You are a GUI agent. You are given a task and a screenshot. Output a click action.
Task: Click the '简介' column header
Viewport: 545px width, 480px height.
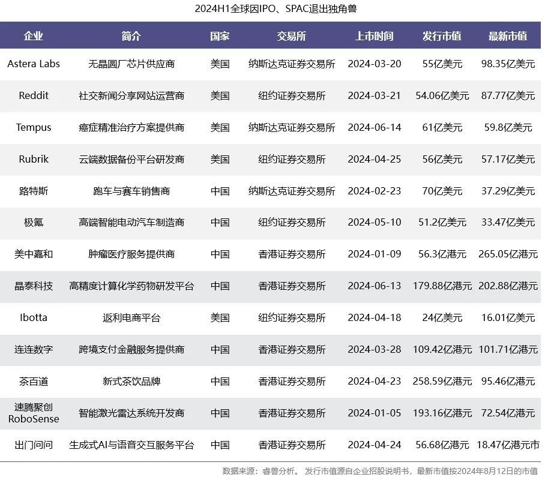[x=131, y=36]
